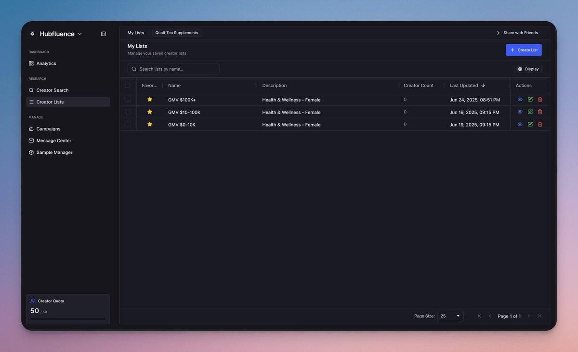The height and width of the screenshot is (352, 578).
Task: Go to last page icon
Action: point(539,316)
